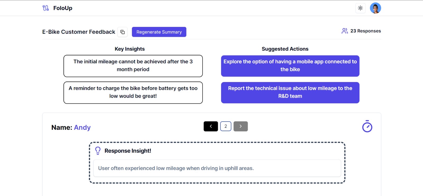Go to the previous response arrow
This screenshot has height=196, width=423.
pyautogui.click(x=211, y=126)
